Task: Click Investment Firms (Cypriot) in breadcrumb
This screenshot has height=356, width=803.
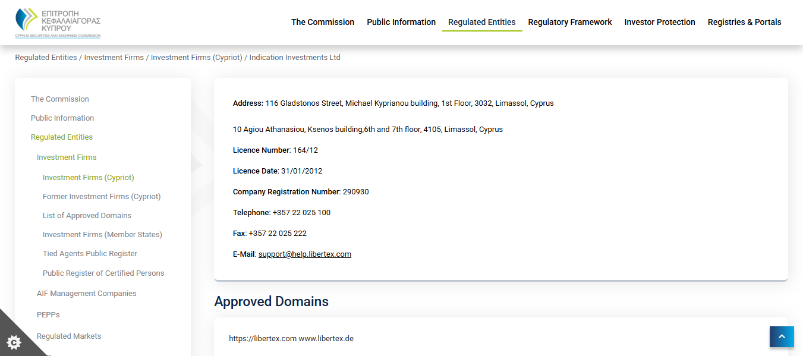Action: [x=196, y=58]
